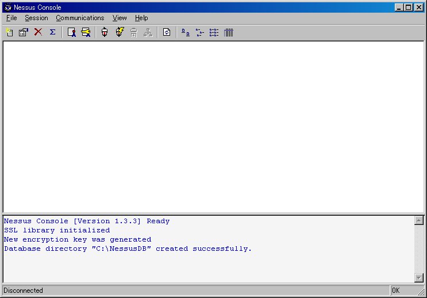Switch to large icons view
The width and height of the screenshot is (427, 298).
pos(186,32)
